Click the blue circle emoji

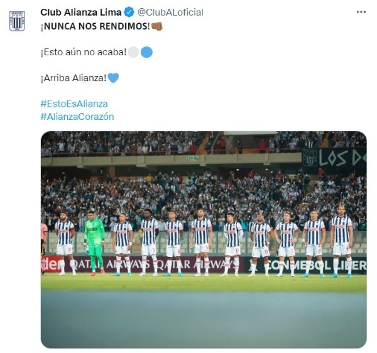pos(146,52)
